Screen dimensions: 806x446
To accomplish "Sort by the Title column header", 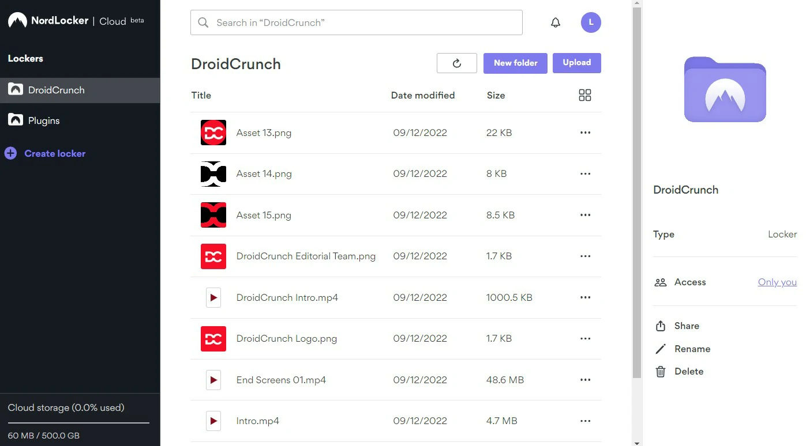I will pyautogui.click(x=201, y=95).
